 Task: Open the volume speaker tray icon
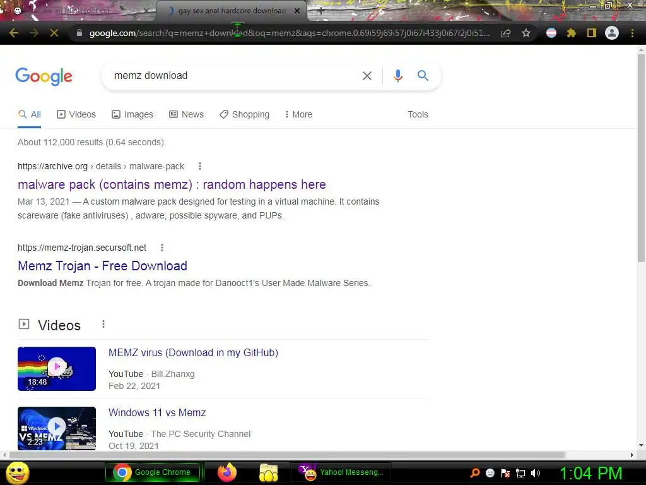[536, 473]
